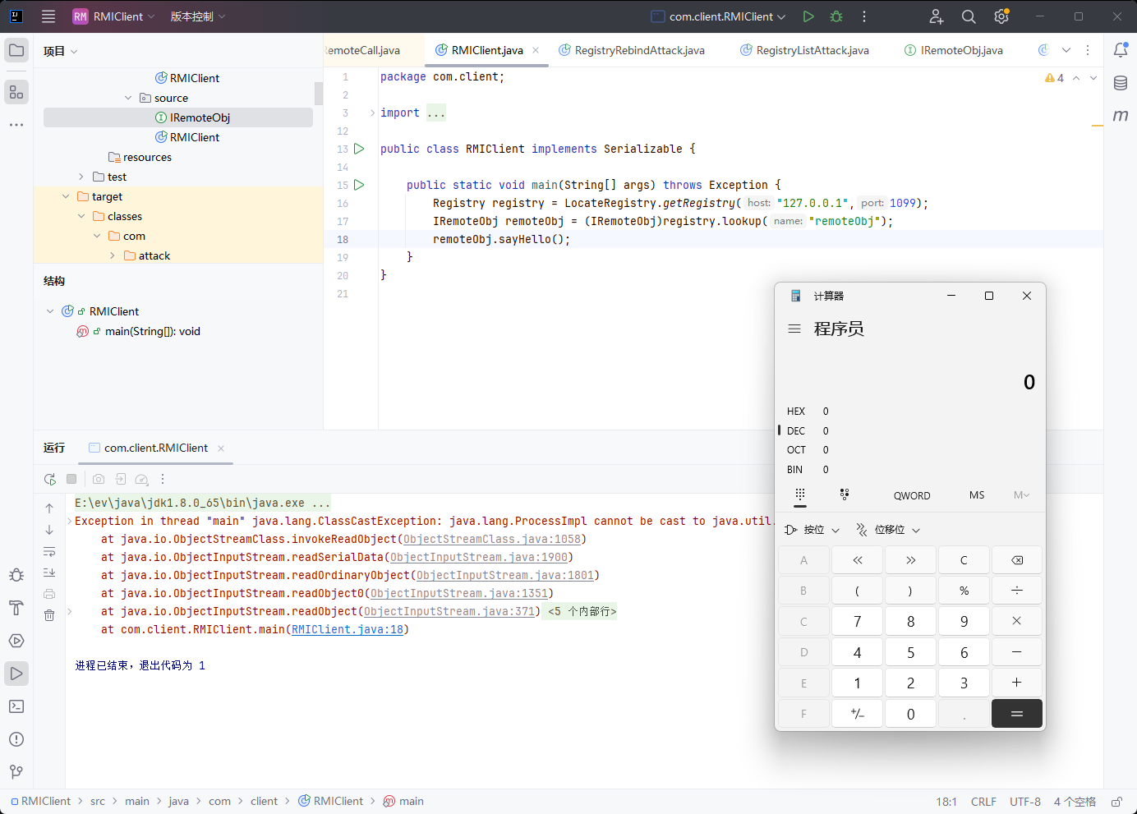Switch to the IRemoteObj.java tab
Image resolution: width=1137 pixels, height=814 pixels.
(954, 50)
